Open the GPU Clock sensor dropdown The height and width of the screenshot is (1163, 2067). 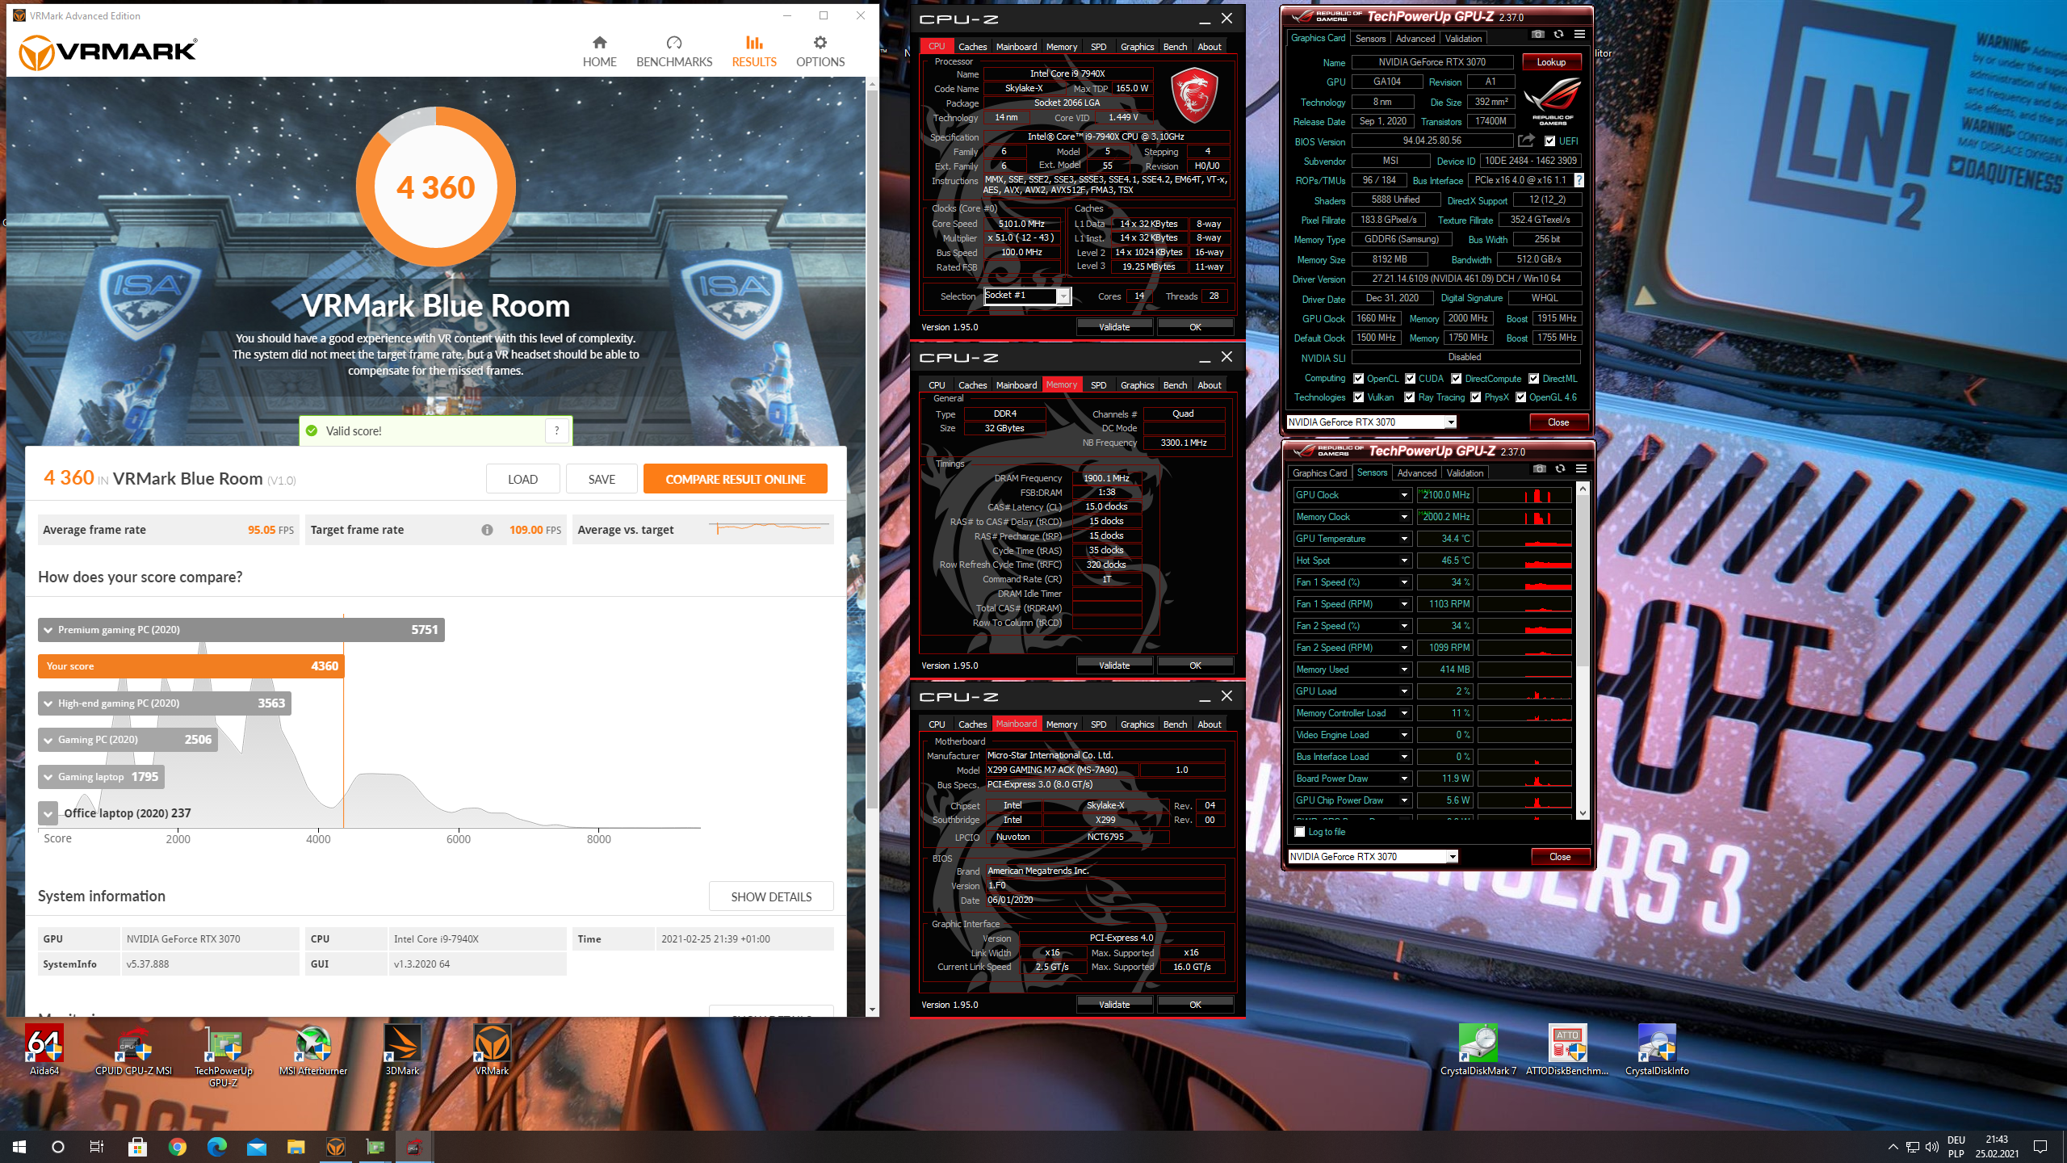click(1404, 495)
